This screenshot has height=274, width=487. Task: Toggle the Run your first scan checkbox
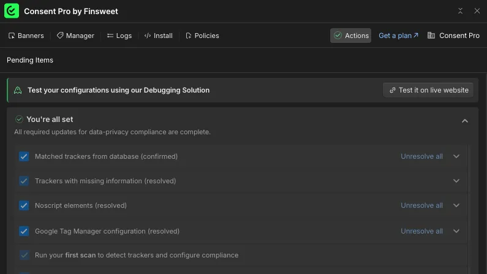24,255
